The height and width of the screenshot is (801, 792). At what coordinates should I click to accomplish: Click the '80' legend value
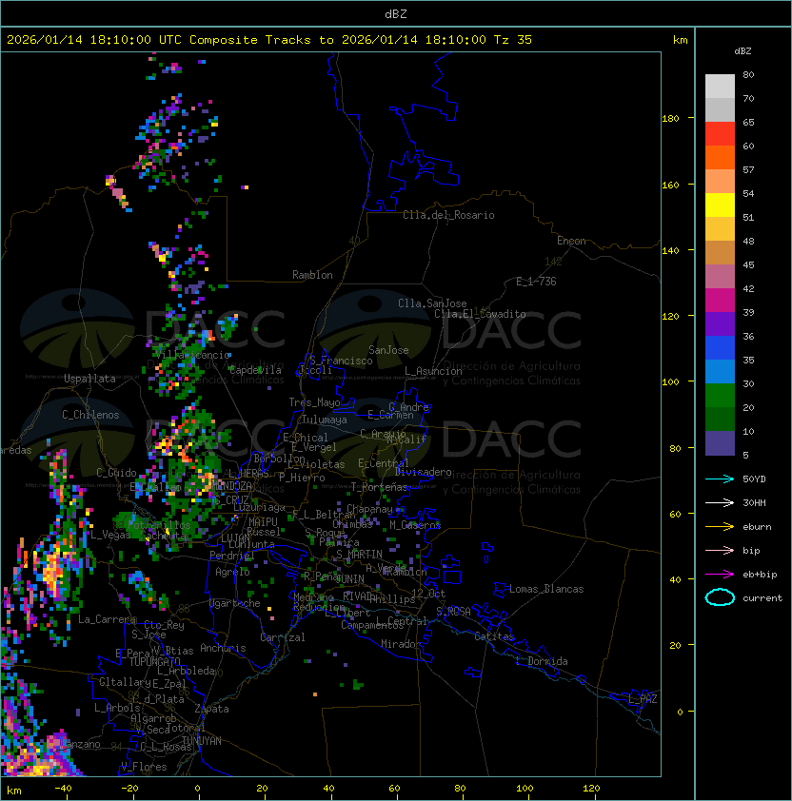[x=748, y=74]
